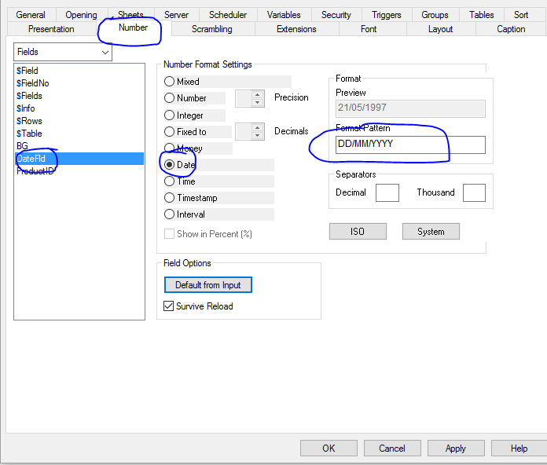
Task: Select the ProductID field in list
Action: click(36, 171)
